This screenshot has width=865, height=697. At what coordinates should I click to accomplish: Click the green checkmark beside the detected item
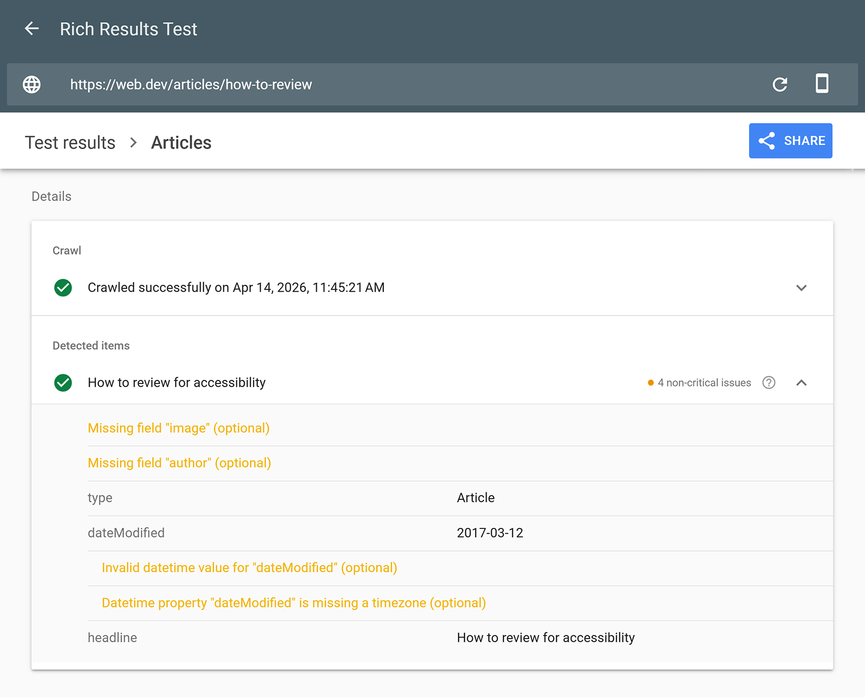[63, 383]
